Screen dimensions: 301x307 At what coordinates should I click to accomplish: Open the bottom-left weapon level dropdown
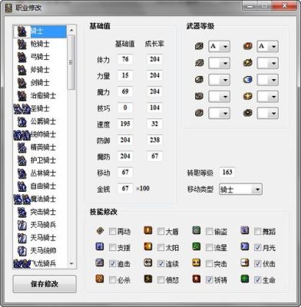(x=219, y=113)
